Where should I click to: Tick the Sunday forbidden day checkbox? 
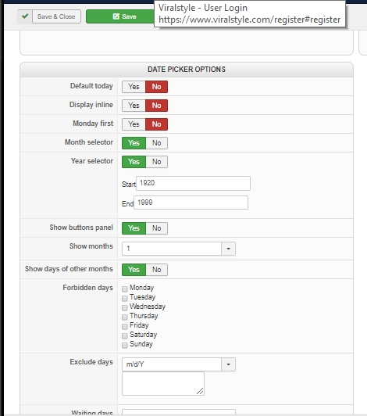pyautogui.click(x=125, y=345)
